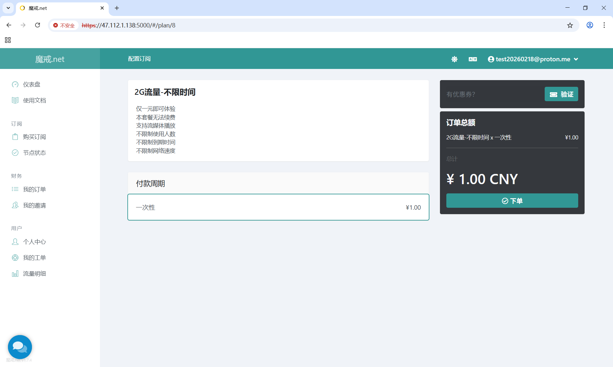The height and width of the screenshot is (367, 613).
Task: View 流量明细 traffic details
Action: point(34,273)
